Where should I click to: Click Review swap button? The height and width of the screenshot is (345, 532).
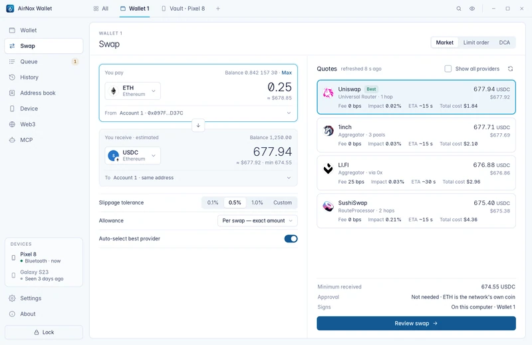pyautogui.click(x=416, y=323)
